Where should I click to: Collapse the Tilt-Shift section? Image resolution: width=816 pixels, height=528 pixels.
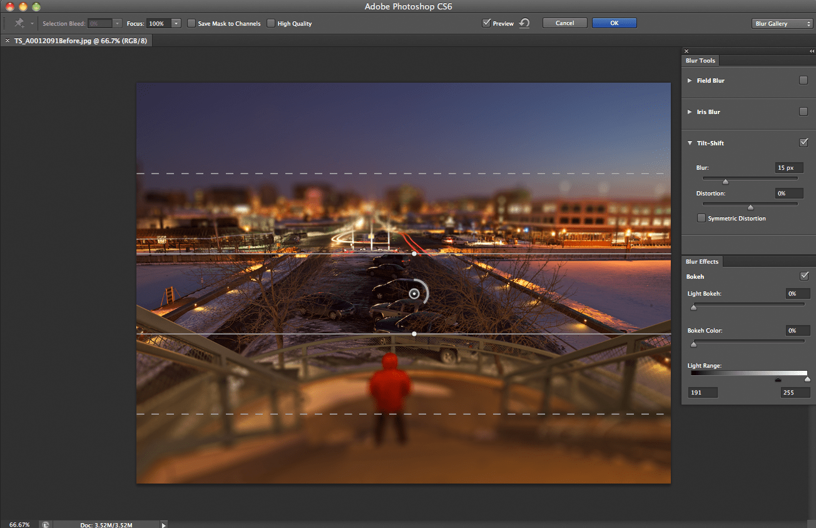(x=690, y=143)
